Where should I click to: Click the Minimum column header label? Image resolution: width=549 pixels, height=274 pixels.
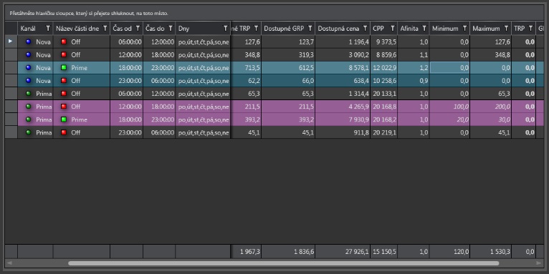(445, 29)
